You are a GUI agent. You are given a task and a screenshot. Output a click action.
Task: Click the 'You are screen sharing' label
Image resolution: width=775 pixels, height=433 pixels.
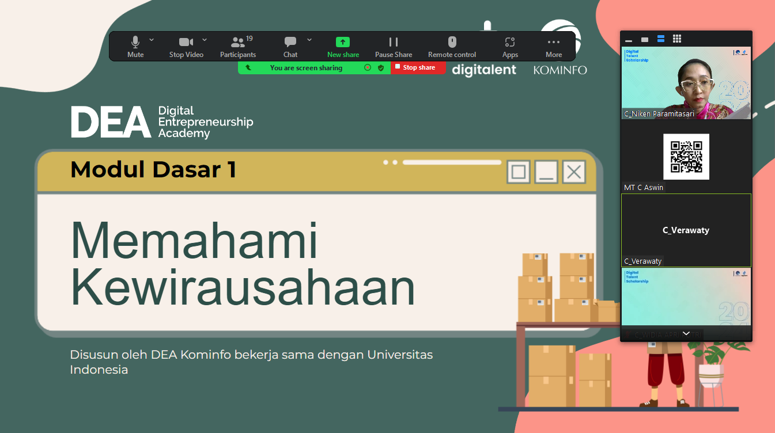(306, 68)
